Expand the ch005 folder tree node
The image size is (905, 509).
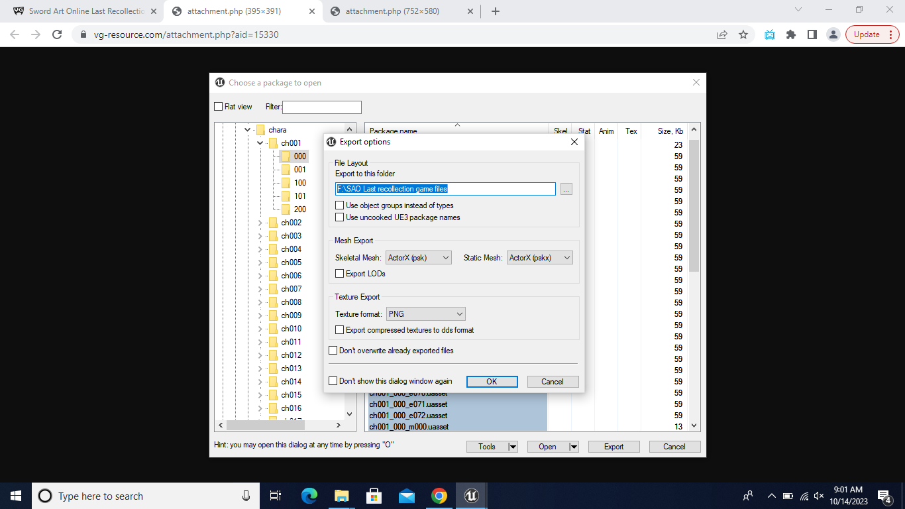coord(260,262)
